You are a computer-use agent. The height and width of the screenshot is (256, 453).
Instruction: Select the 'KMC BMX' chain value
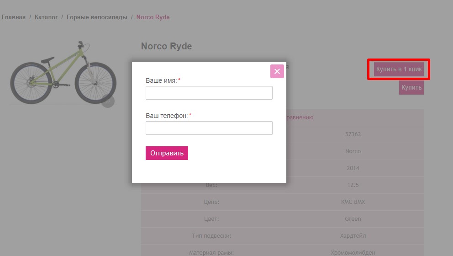tap(353, 202)
